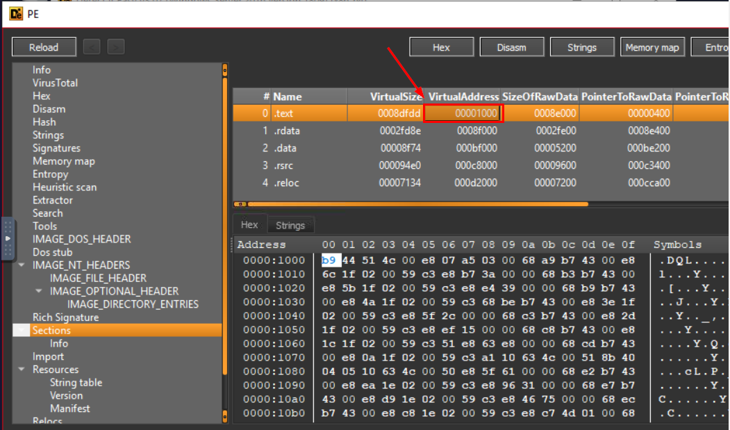Viewport: 730px width, 430px height.
Task: Open the Memory map toolbar button
Action: click(x=652, y=47)
